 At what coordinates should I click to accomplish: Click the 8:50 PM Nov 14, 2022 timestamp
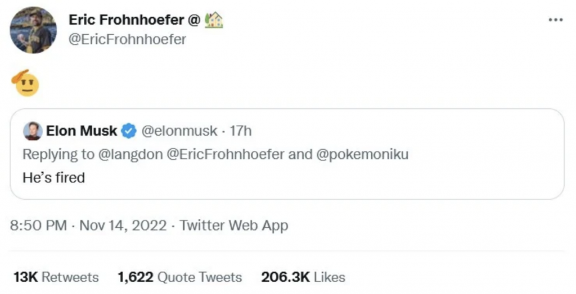(x=88, y=226)
